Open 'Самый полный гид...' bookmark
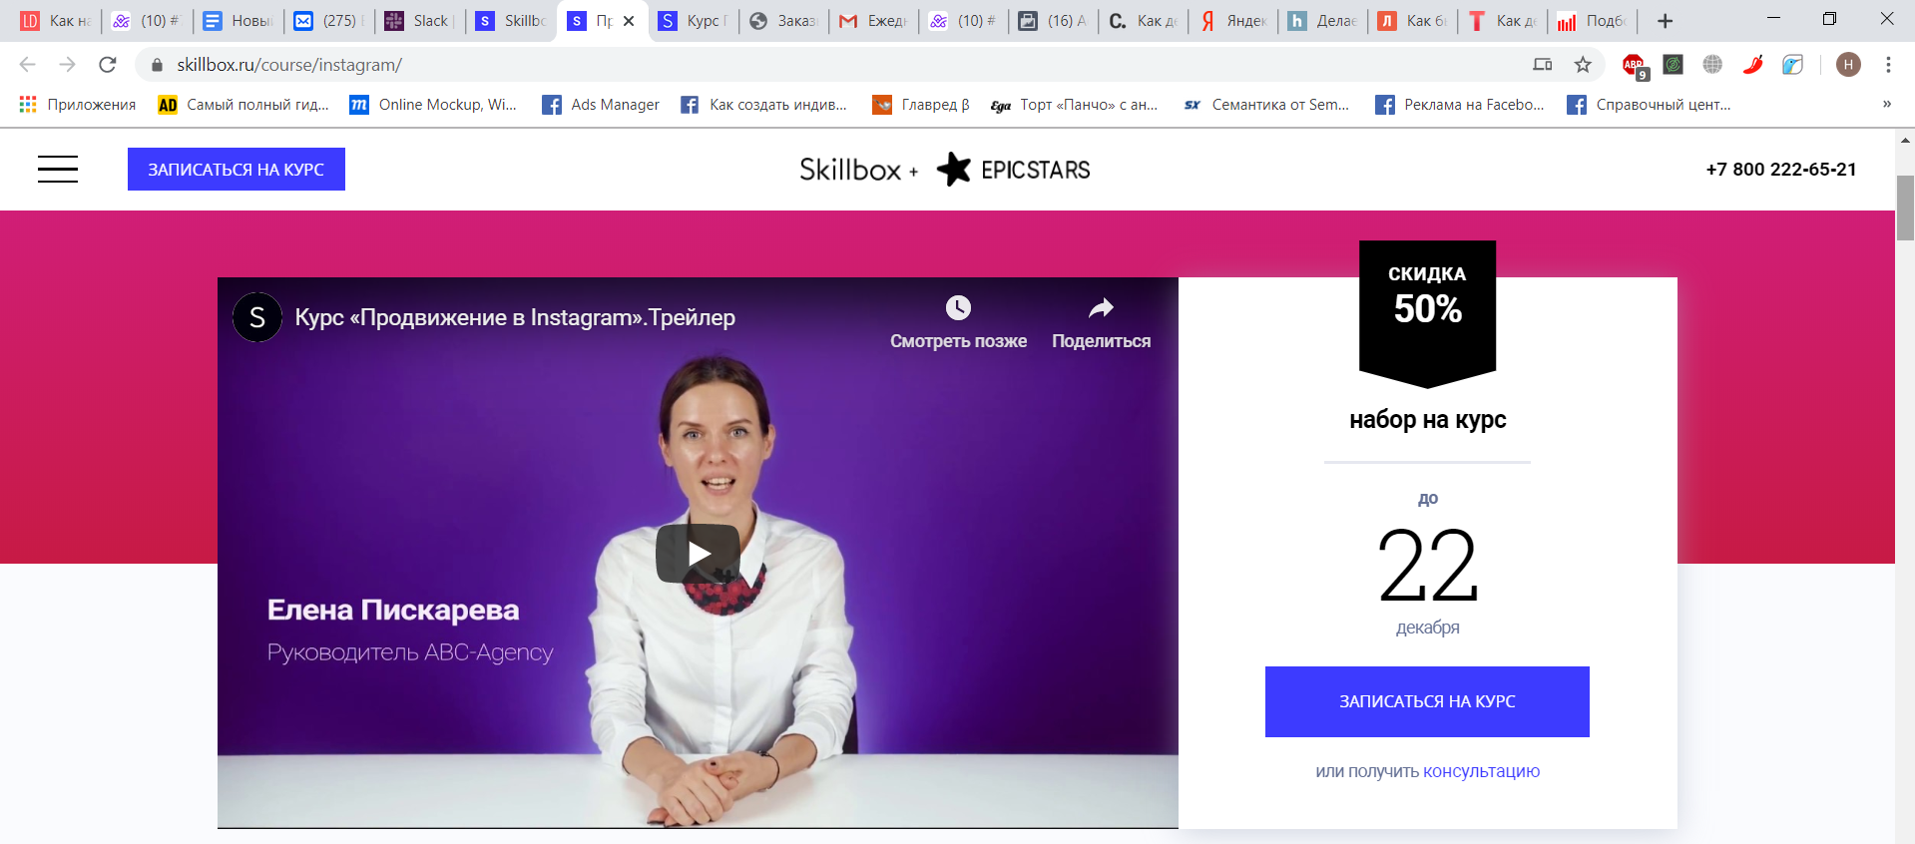 point(243,105)
